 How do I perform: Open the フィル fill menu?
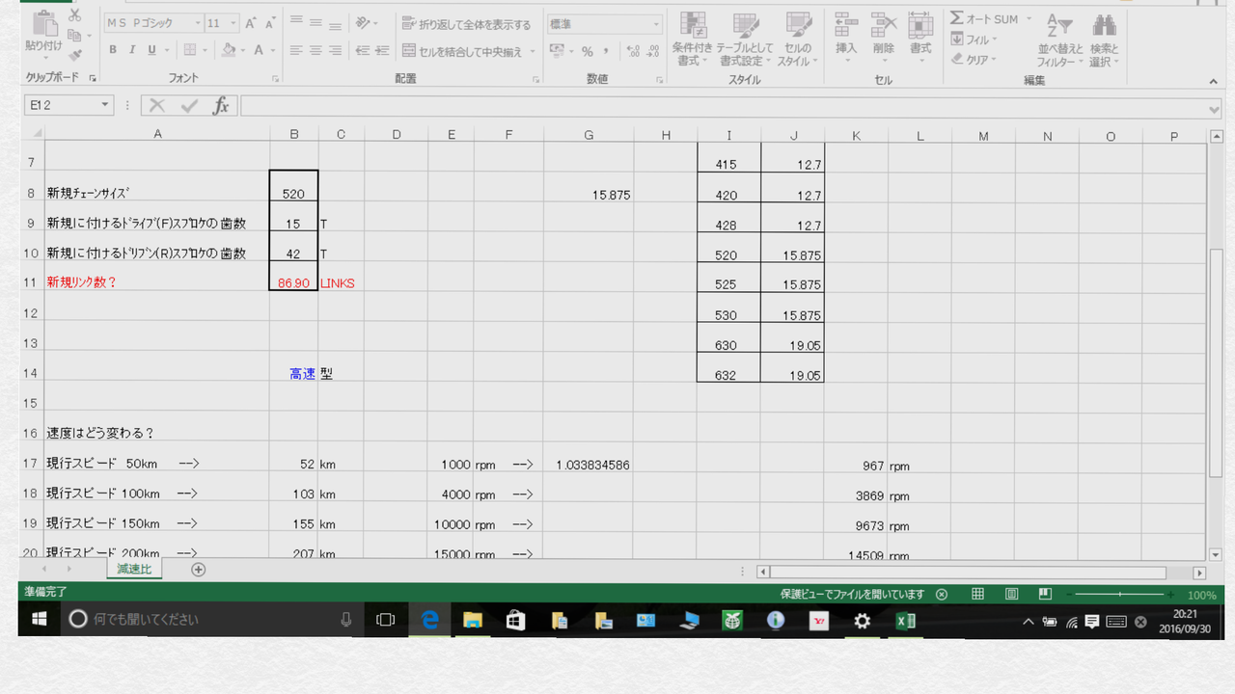point(974,40)
